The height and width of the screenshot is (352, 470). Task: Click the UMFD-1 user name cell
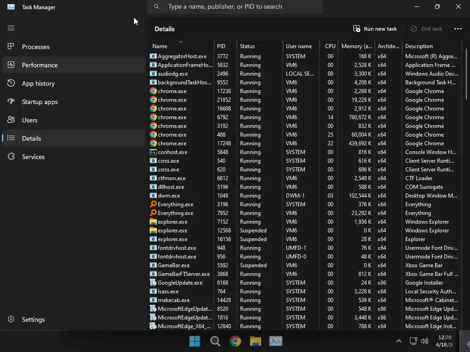click(x=296, y=248)
